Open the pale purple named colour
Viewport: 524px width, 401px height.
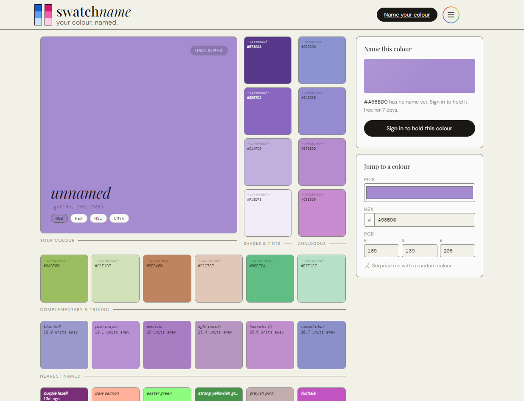tap(115, 345)
